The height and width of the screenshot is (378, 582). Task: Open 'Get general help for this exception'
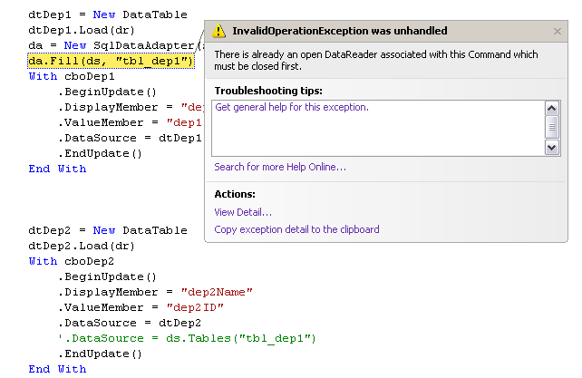pyautogui.click(x=292, y=107)
